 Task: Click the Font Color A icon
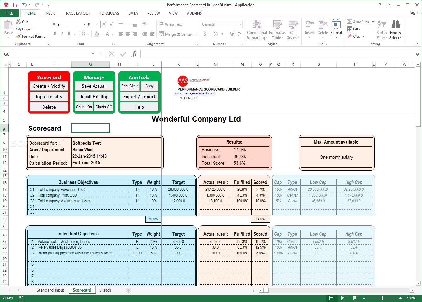108,34
